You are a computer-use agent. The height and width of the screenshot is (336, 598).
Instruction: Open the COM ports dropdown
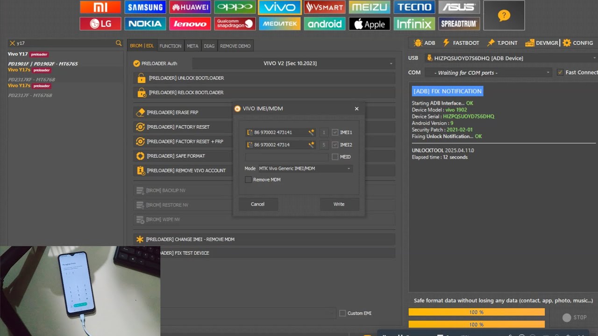489,73
